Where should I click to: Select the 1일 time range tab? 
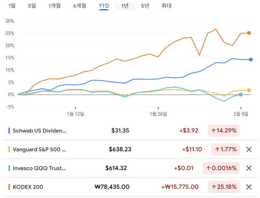tap(12, 6)
